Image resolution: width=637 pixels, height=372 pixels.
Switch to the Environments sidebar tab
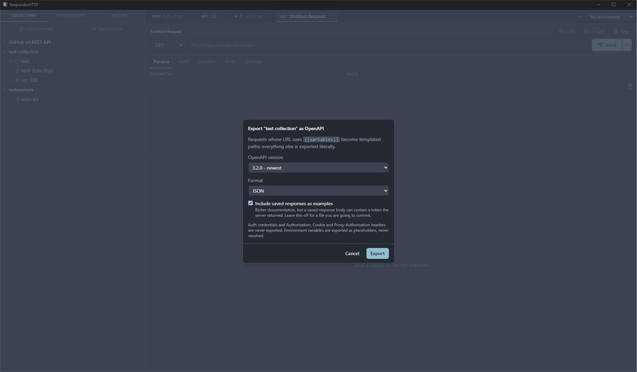(71, 15)
